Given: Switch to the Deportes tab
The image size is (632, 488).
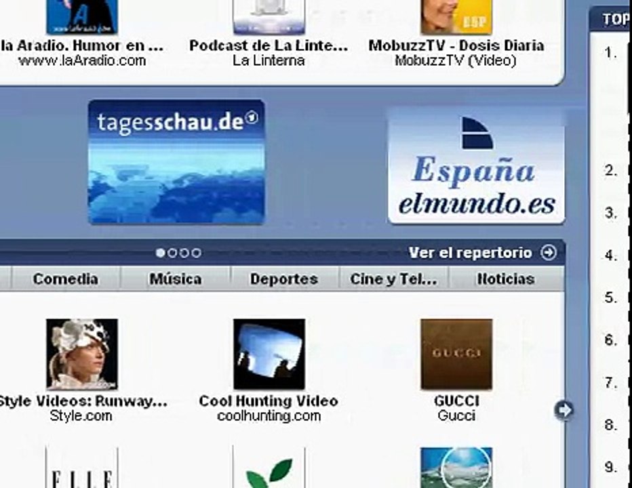Looking at the screenshot, I should 284,279.
